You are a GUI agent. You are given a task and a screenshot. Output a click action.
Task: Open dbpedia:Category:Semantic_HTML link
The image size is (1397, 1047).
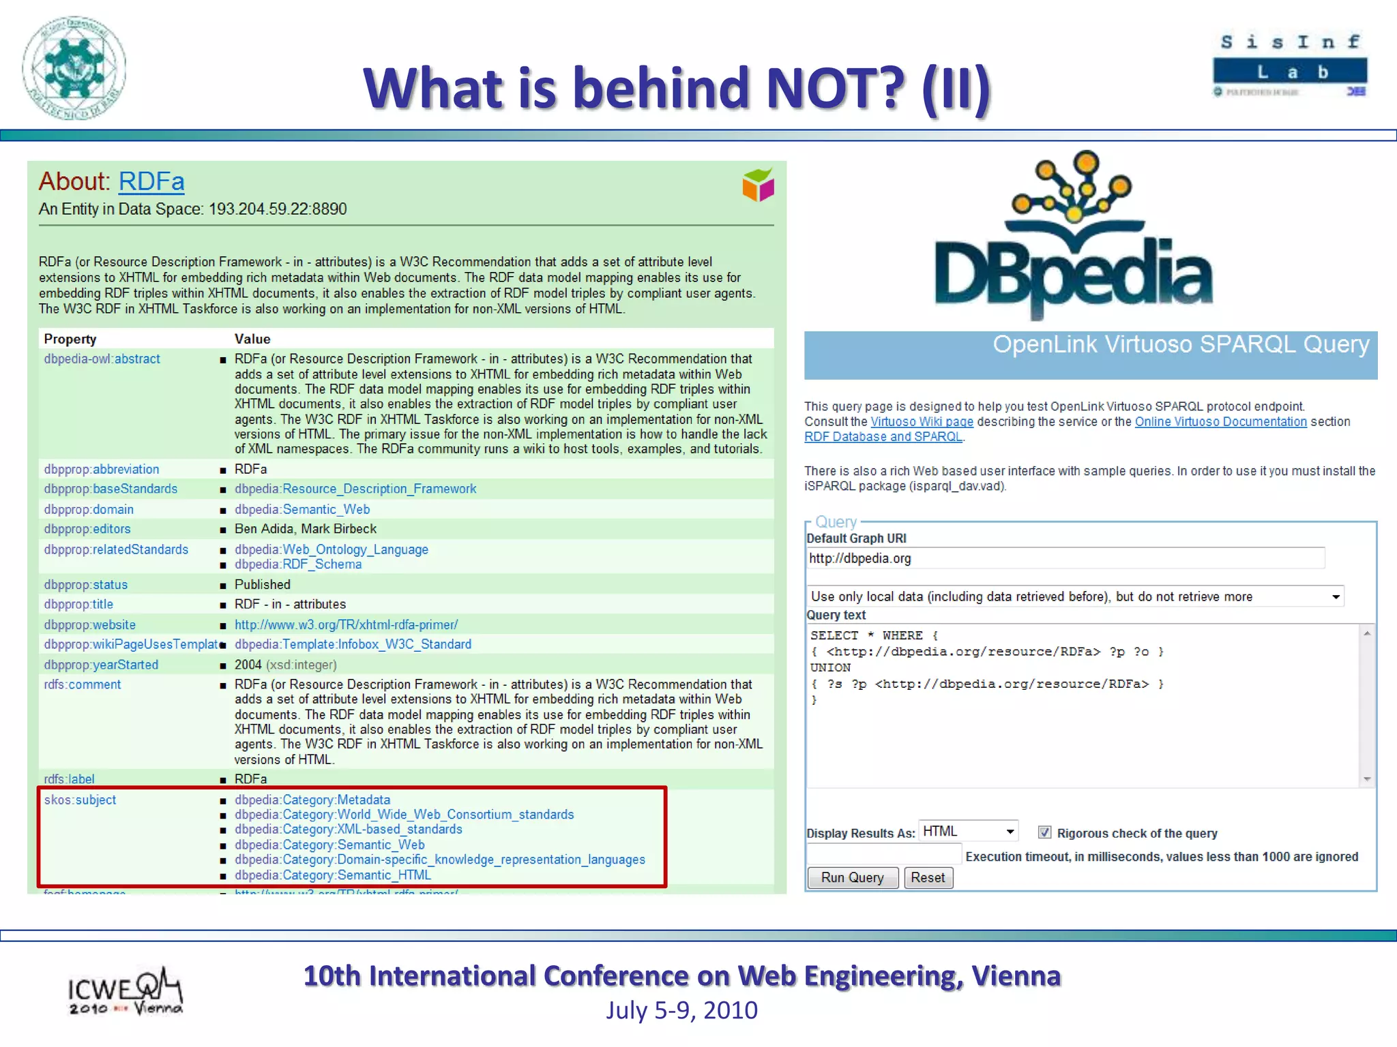point(333,875)
